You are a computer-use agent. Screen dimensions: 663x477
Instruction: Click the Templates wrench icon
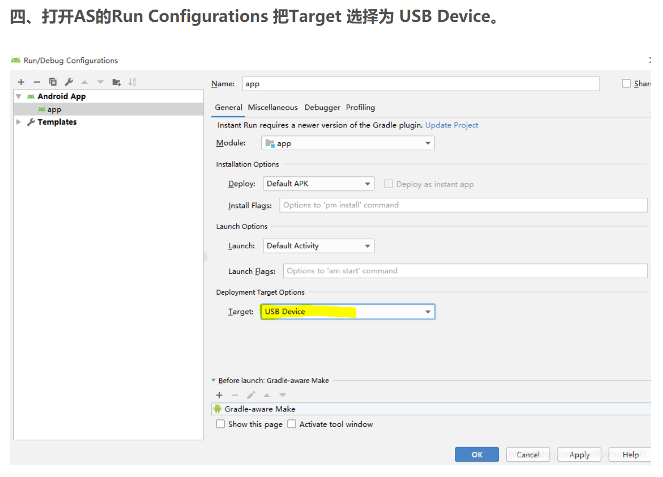coord(31,122)
